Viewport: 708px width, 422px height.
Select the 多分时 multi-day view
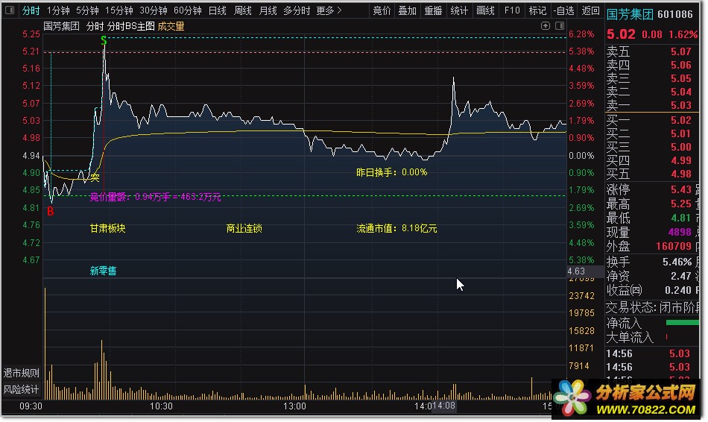[x=297, y=10]
